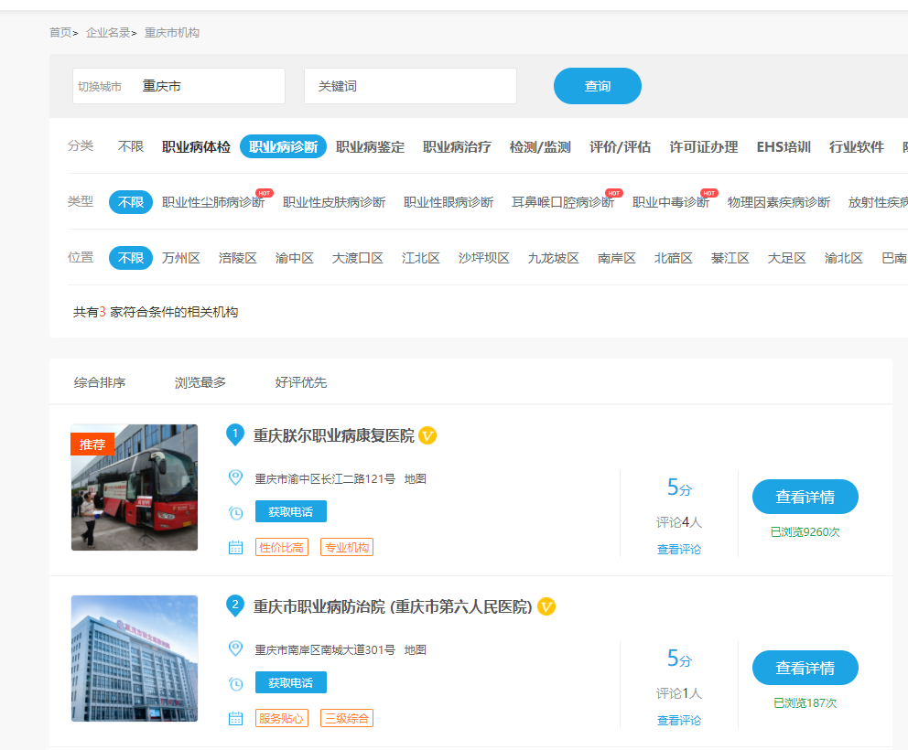Viewport: 908px width, 750px height.
Task: Click 查看评论 link for 重庆市职业病防治院
Action: pyautogui.click(x=679, y=721)
